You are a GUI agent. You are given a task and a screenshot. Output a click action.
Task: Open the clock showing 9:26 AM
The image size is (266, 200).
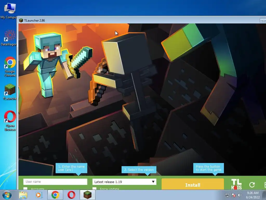(253, 195)
